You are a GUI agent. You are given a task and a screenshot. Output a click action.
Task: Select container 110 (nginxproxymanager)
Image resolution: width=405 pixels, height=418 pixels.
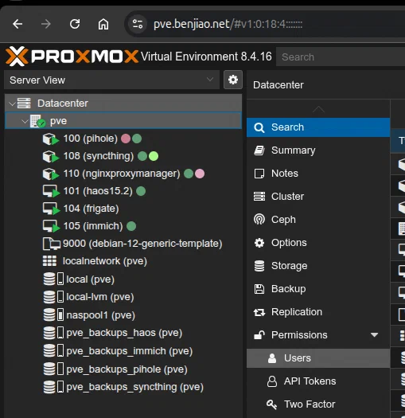[122, 174]
